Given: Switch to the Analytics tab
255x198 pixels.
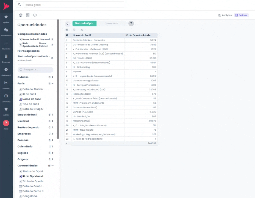Looking at the screenshot, I should pos(225,15).
